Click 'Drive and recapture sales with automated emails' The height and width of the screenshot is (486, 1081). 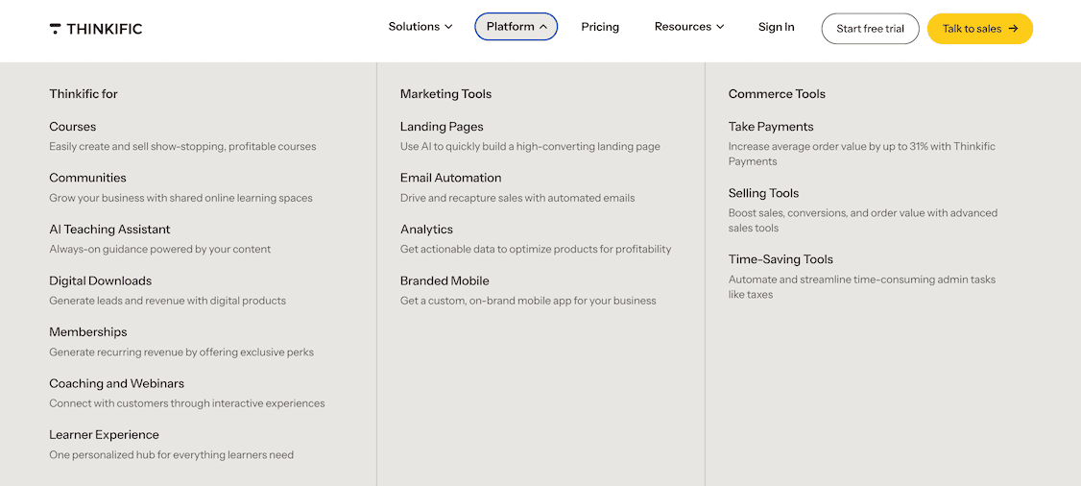pyautogui.click(x=517, y=198)
